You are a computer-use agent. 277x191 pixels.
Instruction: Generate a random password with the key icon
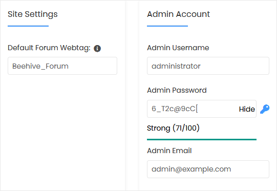coord(265,109)
